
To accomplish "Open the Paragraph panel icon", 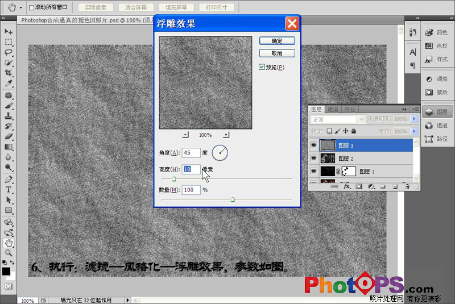I will click(413, 65).
